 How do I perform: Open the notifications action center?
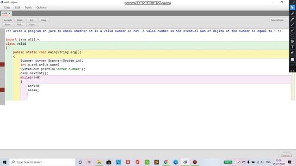(290, 162)
